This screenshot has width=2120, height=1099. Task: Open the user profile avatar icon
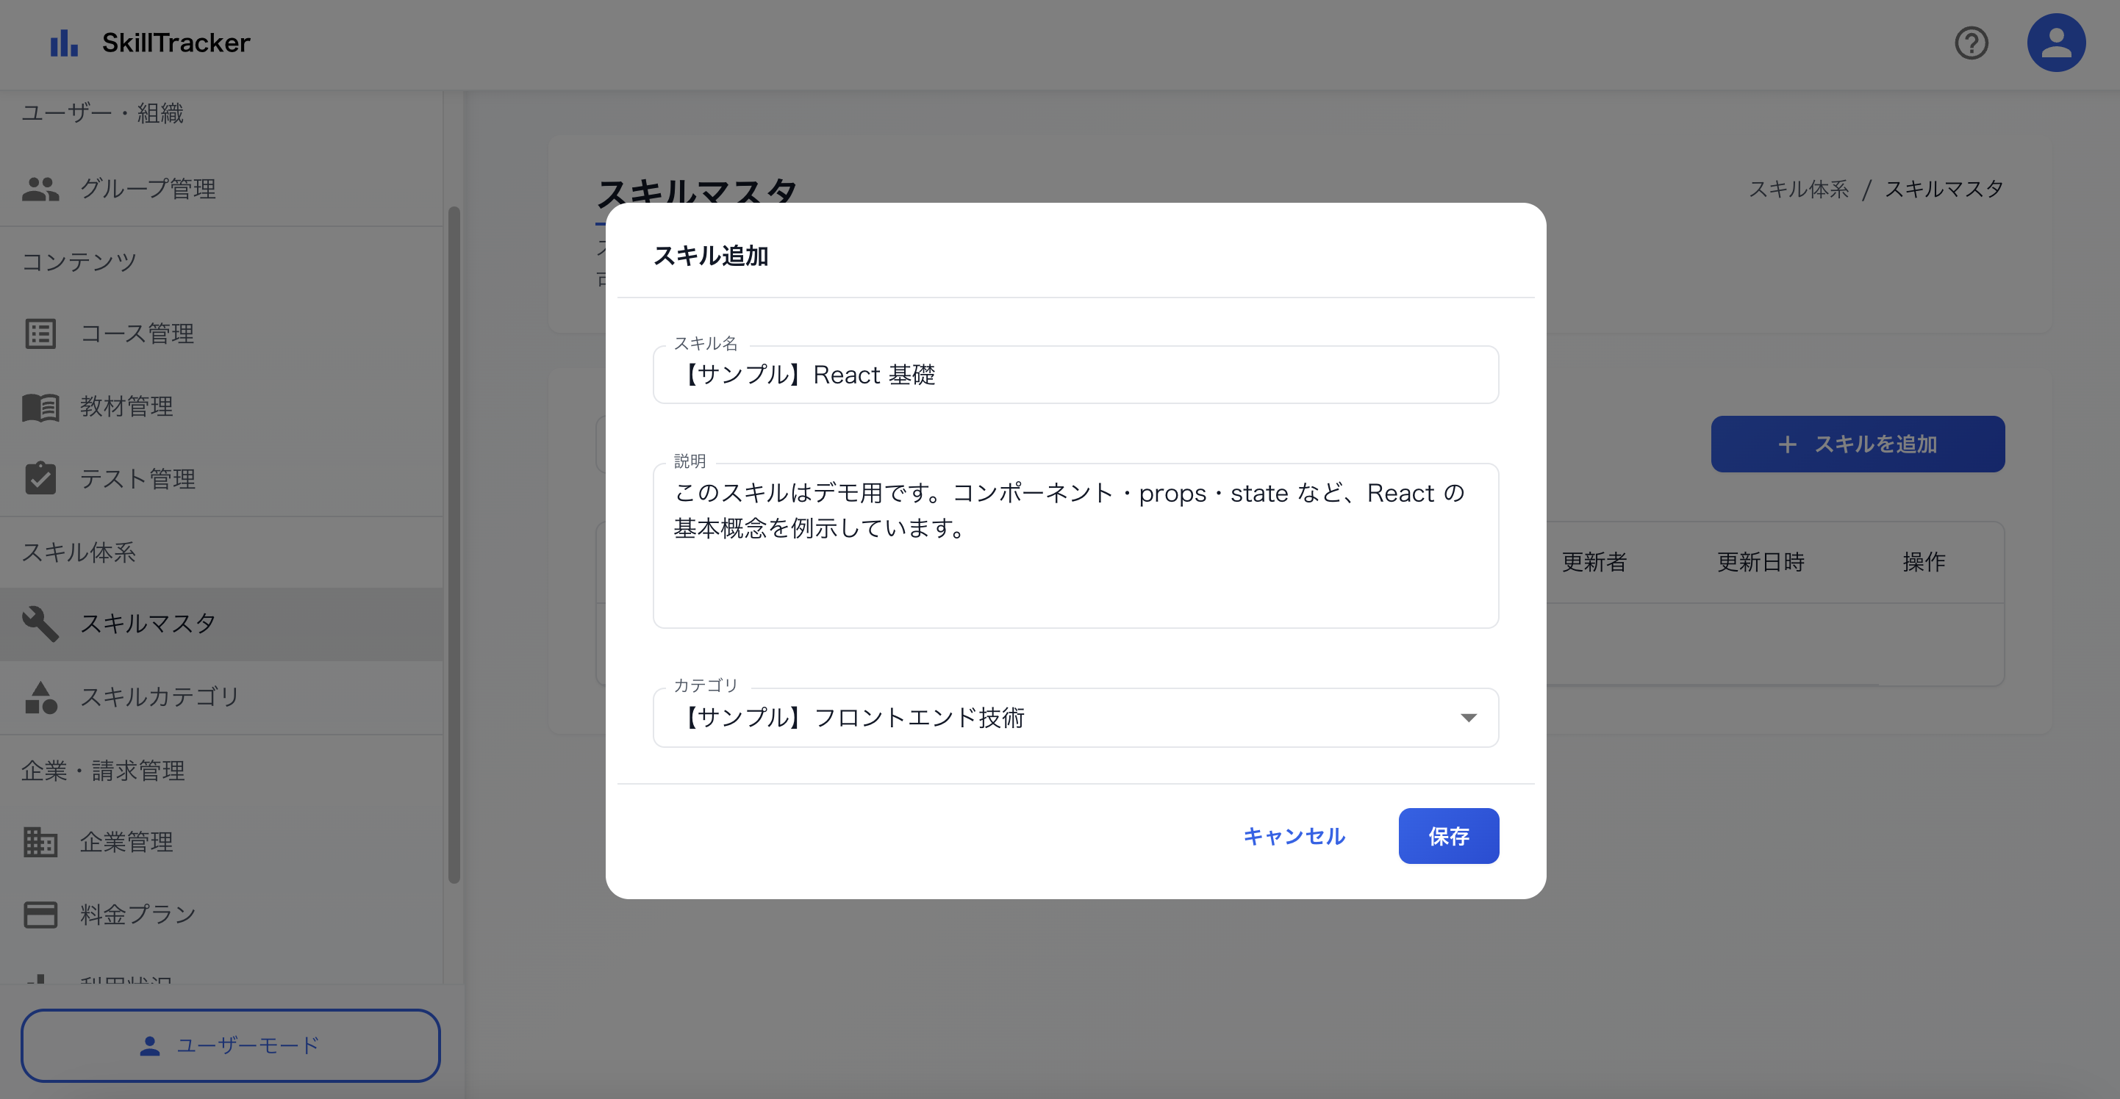coord(2055,43)
